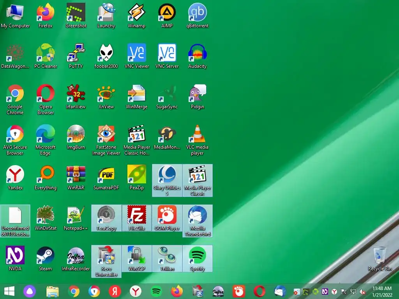Click the Audacity desktop shortcut
Image resolution: width=399 pixels, height=299 pixels.
[198, 56]
